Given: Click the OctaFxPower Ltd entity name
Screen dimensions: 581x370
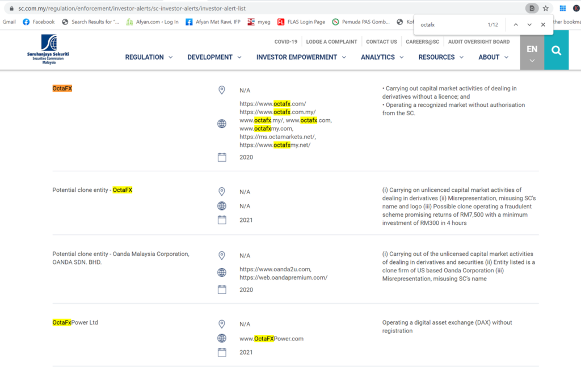Looking at the screenshot, I should coord(75,322).
